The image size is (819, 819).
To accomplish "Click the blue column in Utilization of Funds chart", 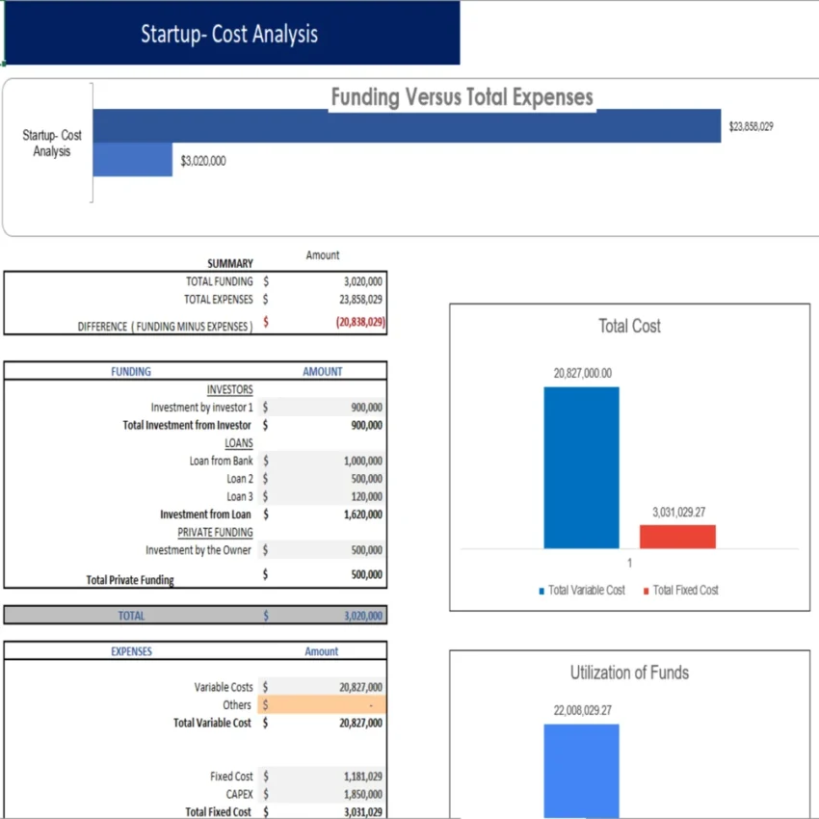I will point(582,771).
